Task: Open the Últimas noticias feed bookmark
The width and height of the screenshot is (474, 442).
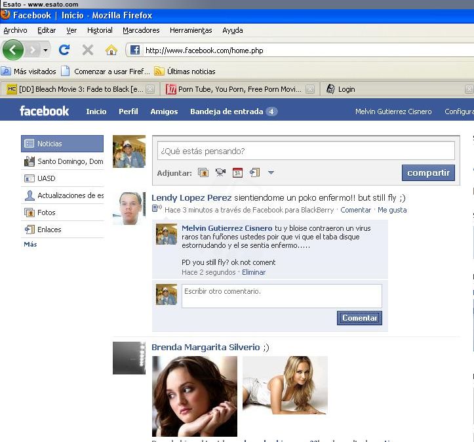Action: point(185,71)
